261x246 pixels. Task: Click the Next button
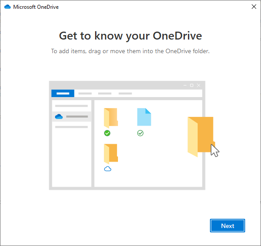tap(228, 225)
